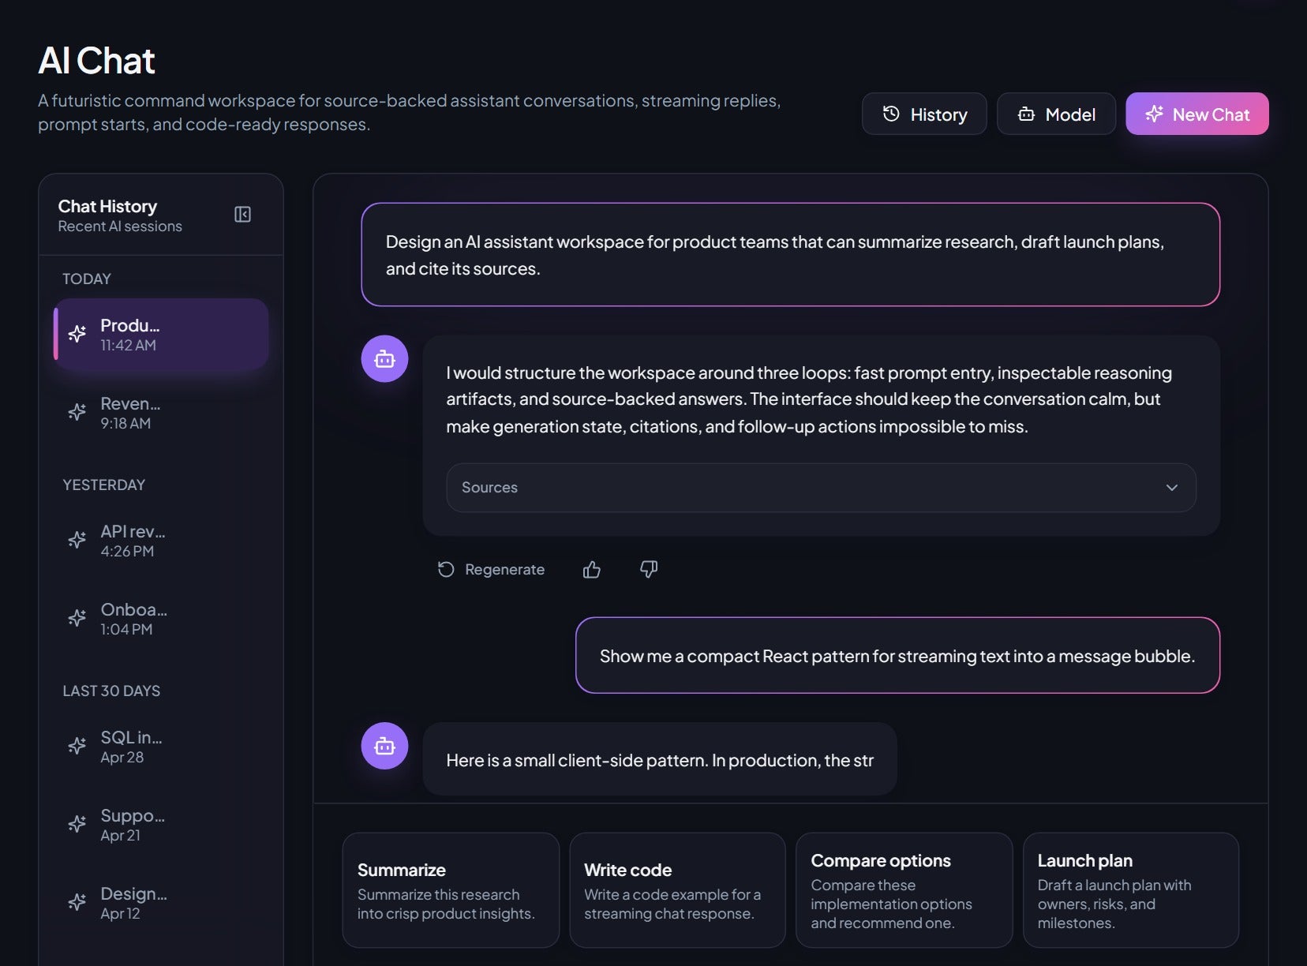Open the Design... chat from Apr 12
The height and width of the screenshot is (966, 1307).
click(x=161, y=903)
